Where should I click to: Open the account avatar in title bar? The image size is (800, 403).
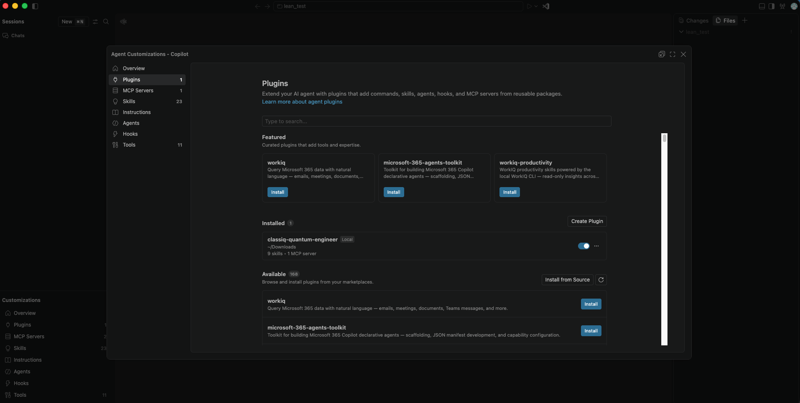point(794,6)
